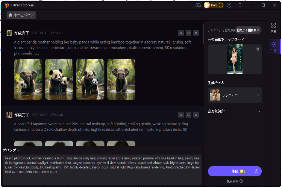The height and width of the screenshot is (188, 282).
Task: Delete the panda generation entry
Action: pos(196,33)
